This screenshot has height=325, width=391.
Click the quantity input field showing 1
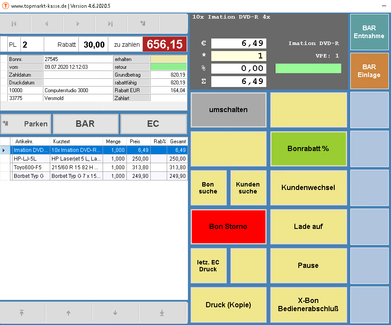239,56
